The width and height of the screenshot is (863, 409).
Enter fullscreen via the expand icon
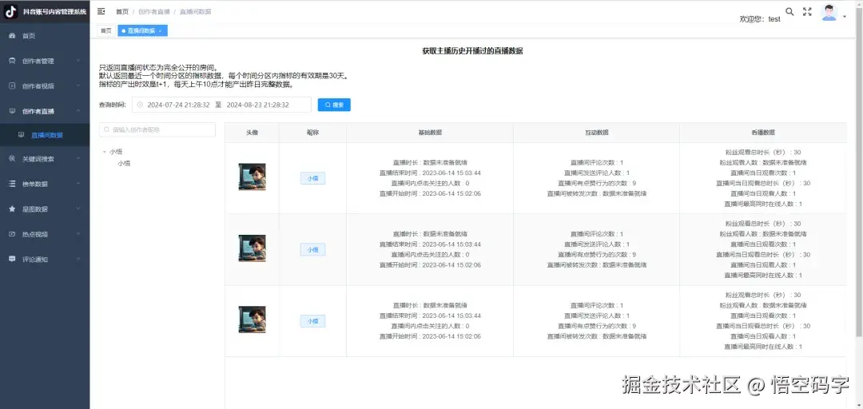click(x=807, y=11)
